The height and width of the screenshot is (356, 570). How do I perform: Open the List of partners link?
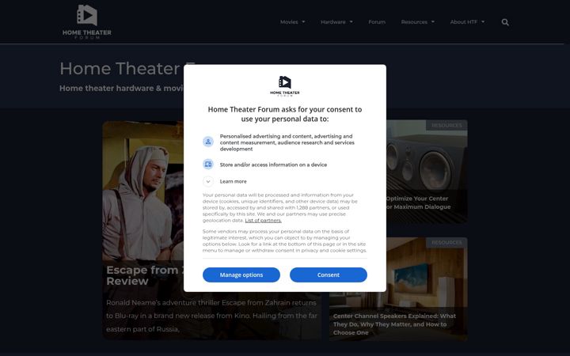point(263,221)
